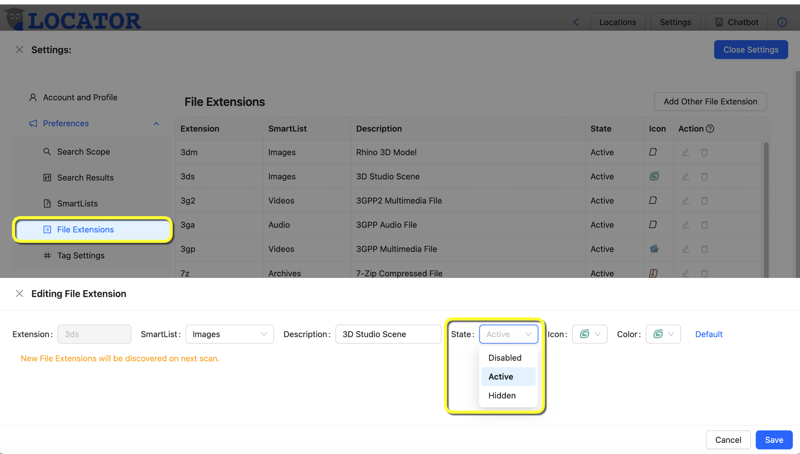Open Search Results preferences
This screenshot has height=454, width=800.
92,177
